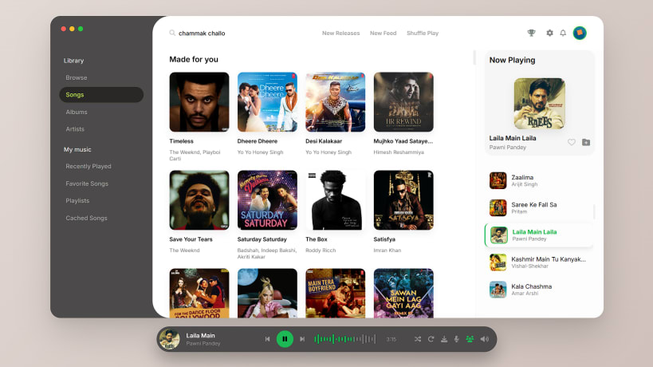This screenshot has width=653, height=367.
Task: Play Kala Chashma from queue
Action: point(539,290)
